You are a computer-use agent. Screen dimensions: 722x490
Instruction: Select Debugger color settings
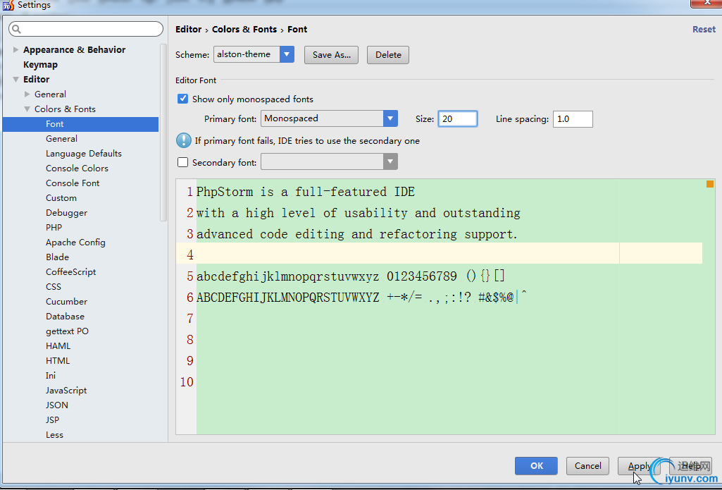(x=66, y=212)
